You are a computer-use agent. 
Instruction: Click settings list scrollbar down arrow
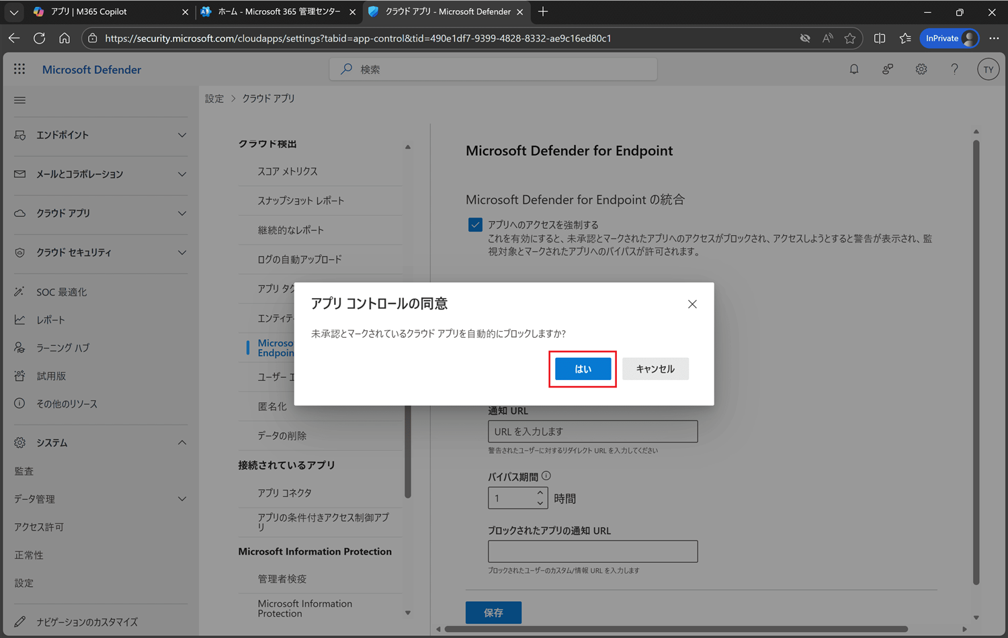tap(408, 612)
